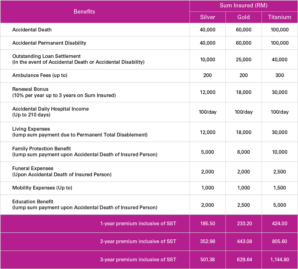
Task: Click the Benefits column header
Action: pos(84,12)
